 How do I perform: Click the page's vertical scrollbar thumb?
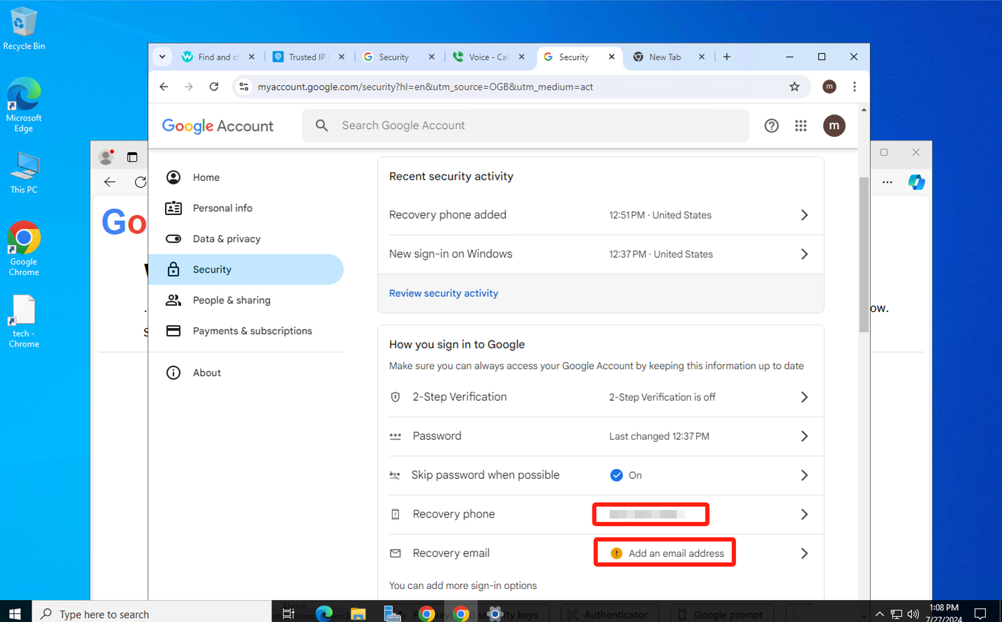click(x=864, y=254)
